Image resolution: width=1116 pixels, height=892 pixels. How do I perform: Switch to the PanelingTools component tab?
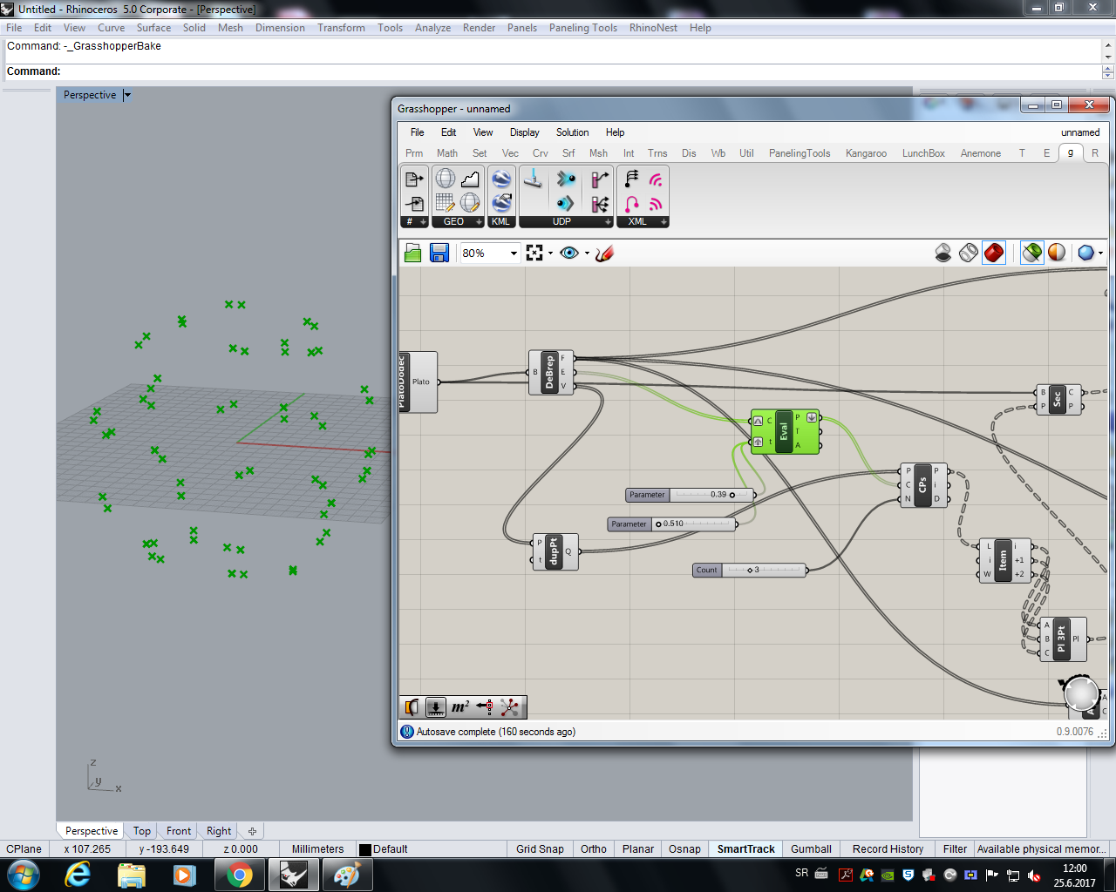click(x=800, y=153)
